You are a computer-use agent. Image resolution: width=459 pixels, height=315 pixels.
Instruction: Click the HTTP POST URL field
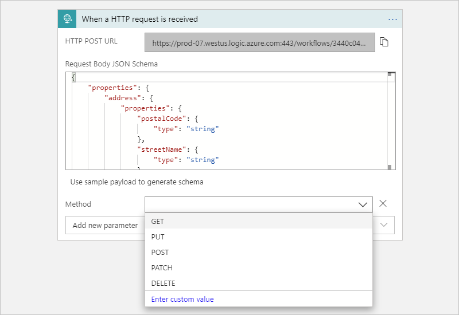point(259,42)
